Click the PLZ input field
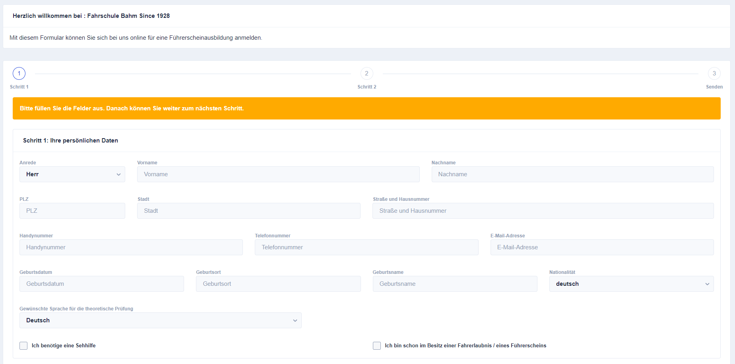Screen dimensions: 735x364 [72, 211]
